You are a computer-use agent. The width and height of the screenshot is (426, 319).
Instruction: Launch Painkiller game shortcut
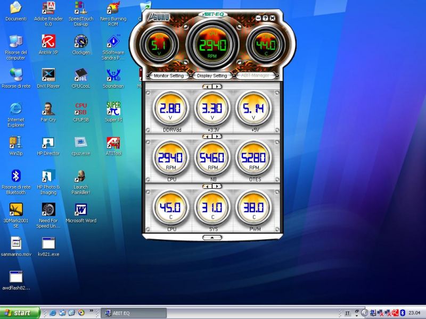[81, 182]
